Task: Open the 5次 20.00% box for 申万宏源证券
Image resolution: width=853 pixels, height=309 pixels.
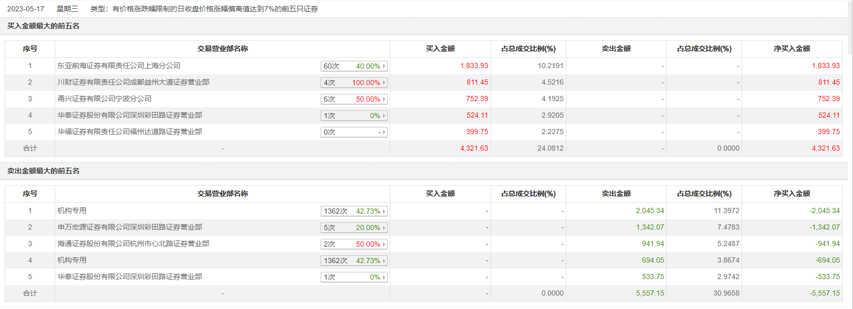Action: (x=354, y=227)
